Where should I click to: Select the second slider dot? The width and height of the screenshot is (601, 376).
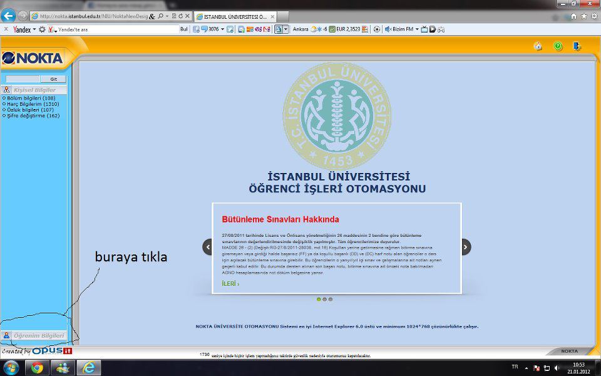tap(325, 300)
